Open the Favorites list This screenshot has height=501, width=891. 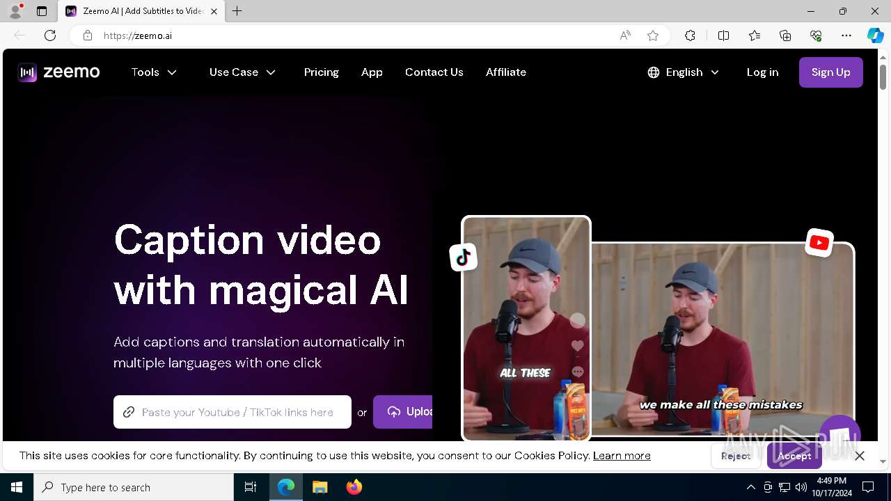coord(755,35)
